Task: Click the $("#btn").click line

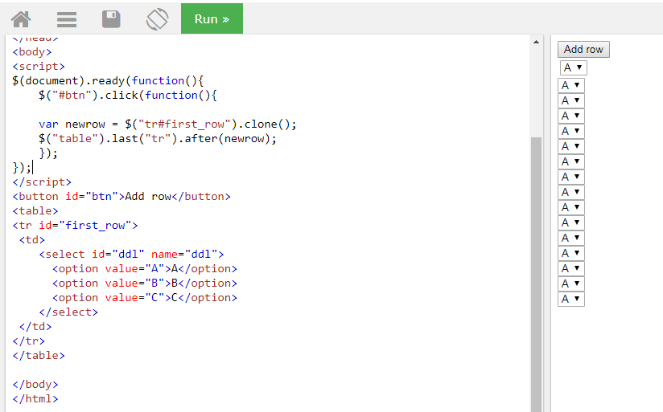Action: tap(128, 96)
